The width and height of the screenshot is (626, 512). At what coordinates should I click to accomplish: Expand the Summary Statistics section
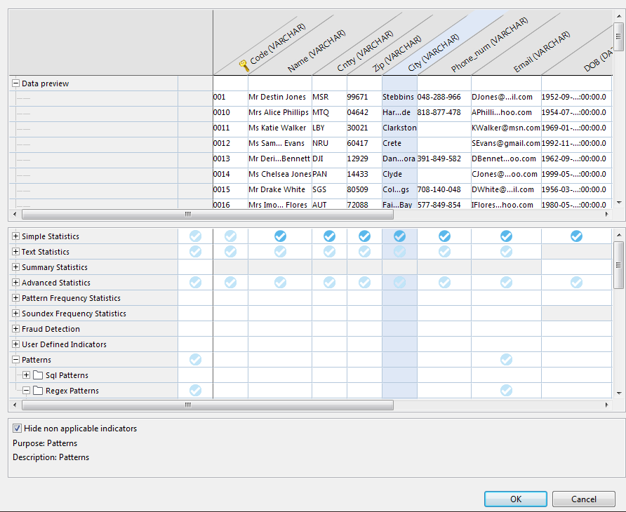tap(15, 267)
